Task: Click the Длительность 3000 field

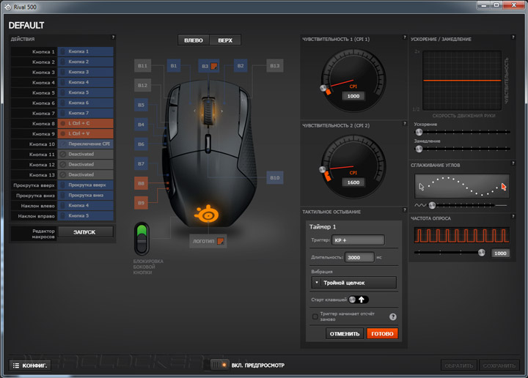Action: (359, 257)
